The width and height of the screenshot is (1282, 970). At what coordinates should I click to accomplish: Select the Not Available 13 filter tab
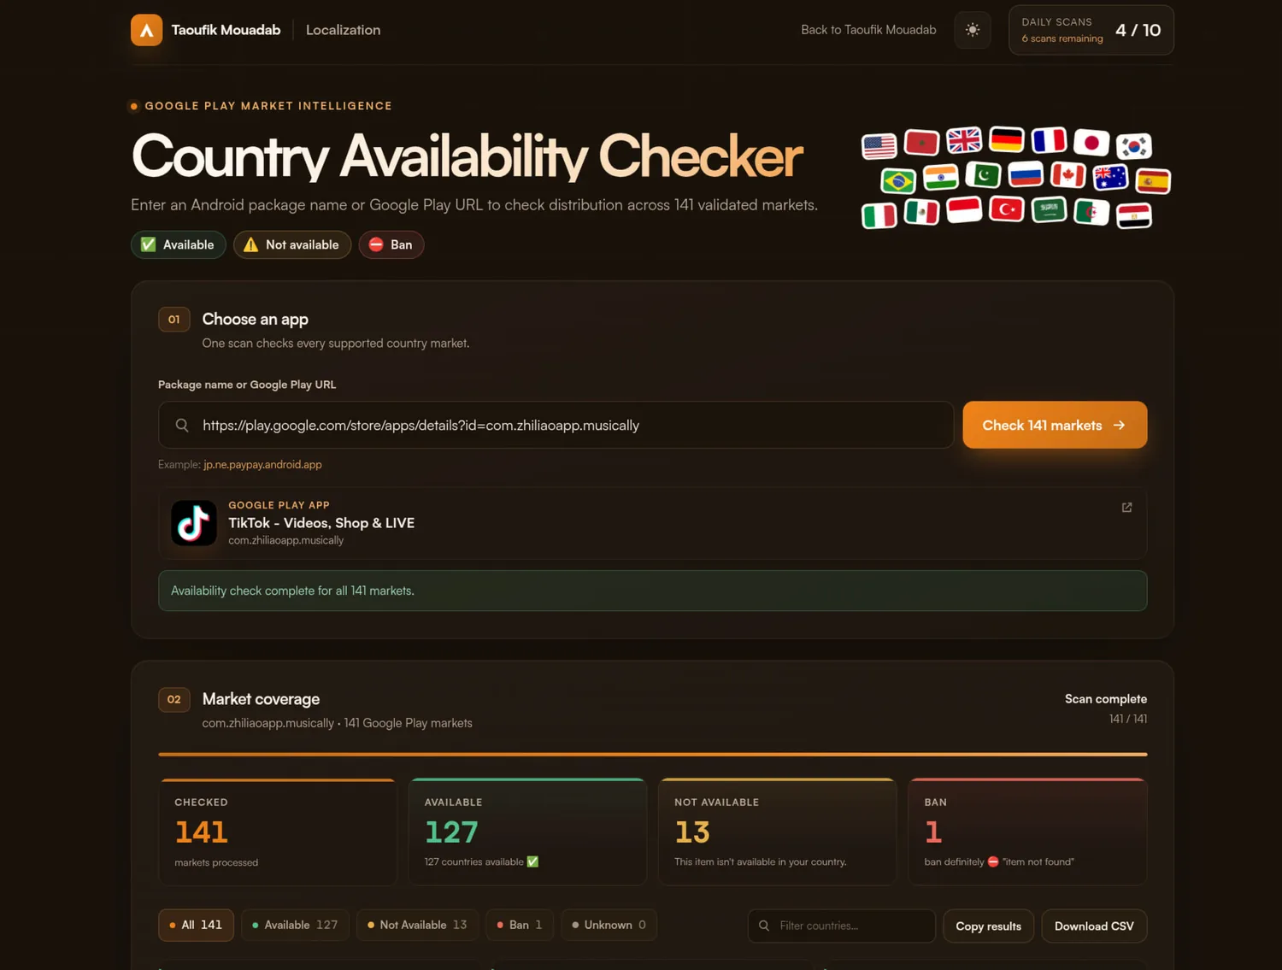[x=418, y=925]
